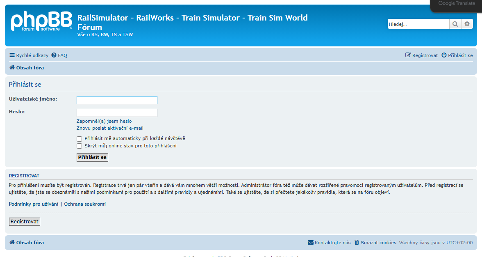Open Ochrana soukromí link
The image size is (482, 257).
85,204
